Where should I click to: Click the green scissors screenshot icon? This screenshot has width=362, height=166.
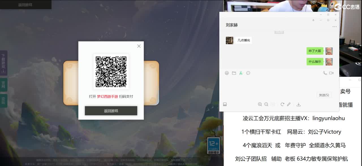pos(241,73)
